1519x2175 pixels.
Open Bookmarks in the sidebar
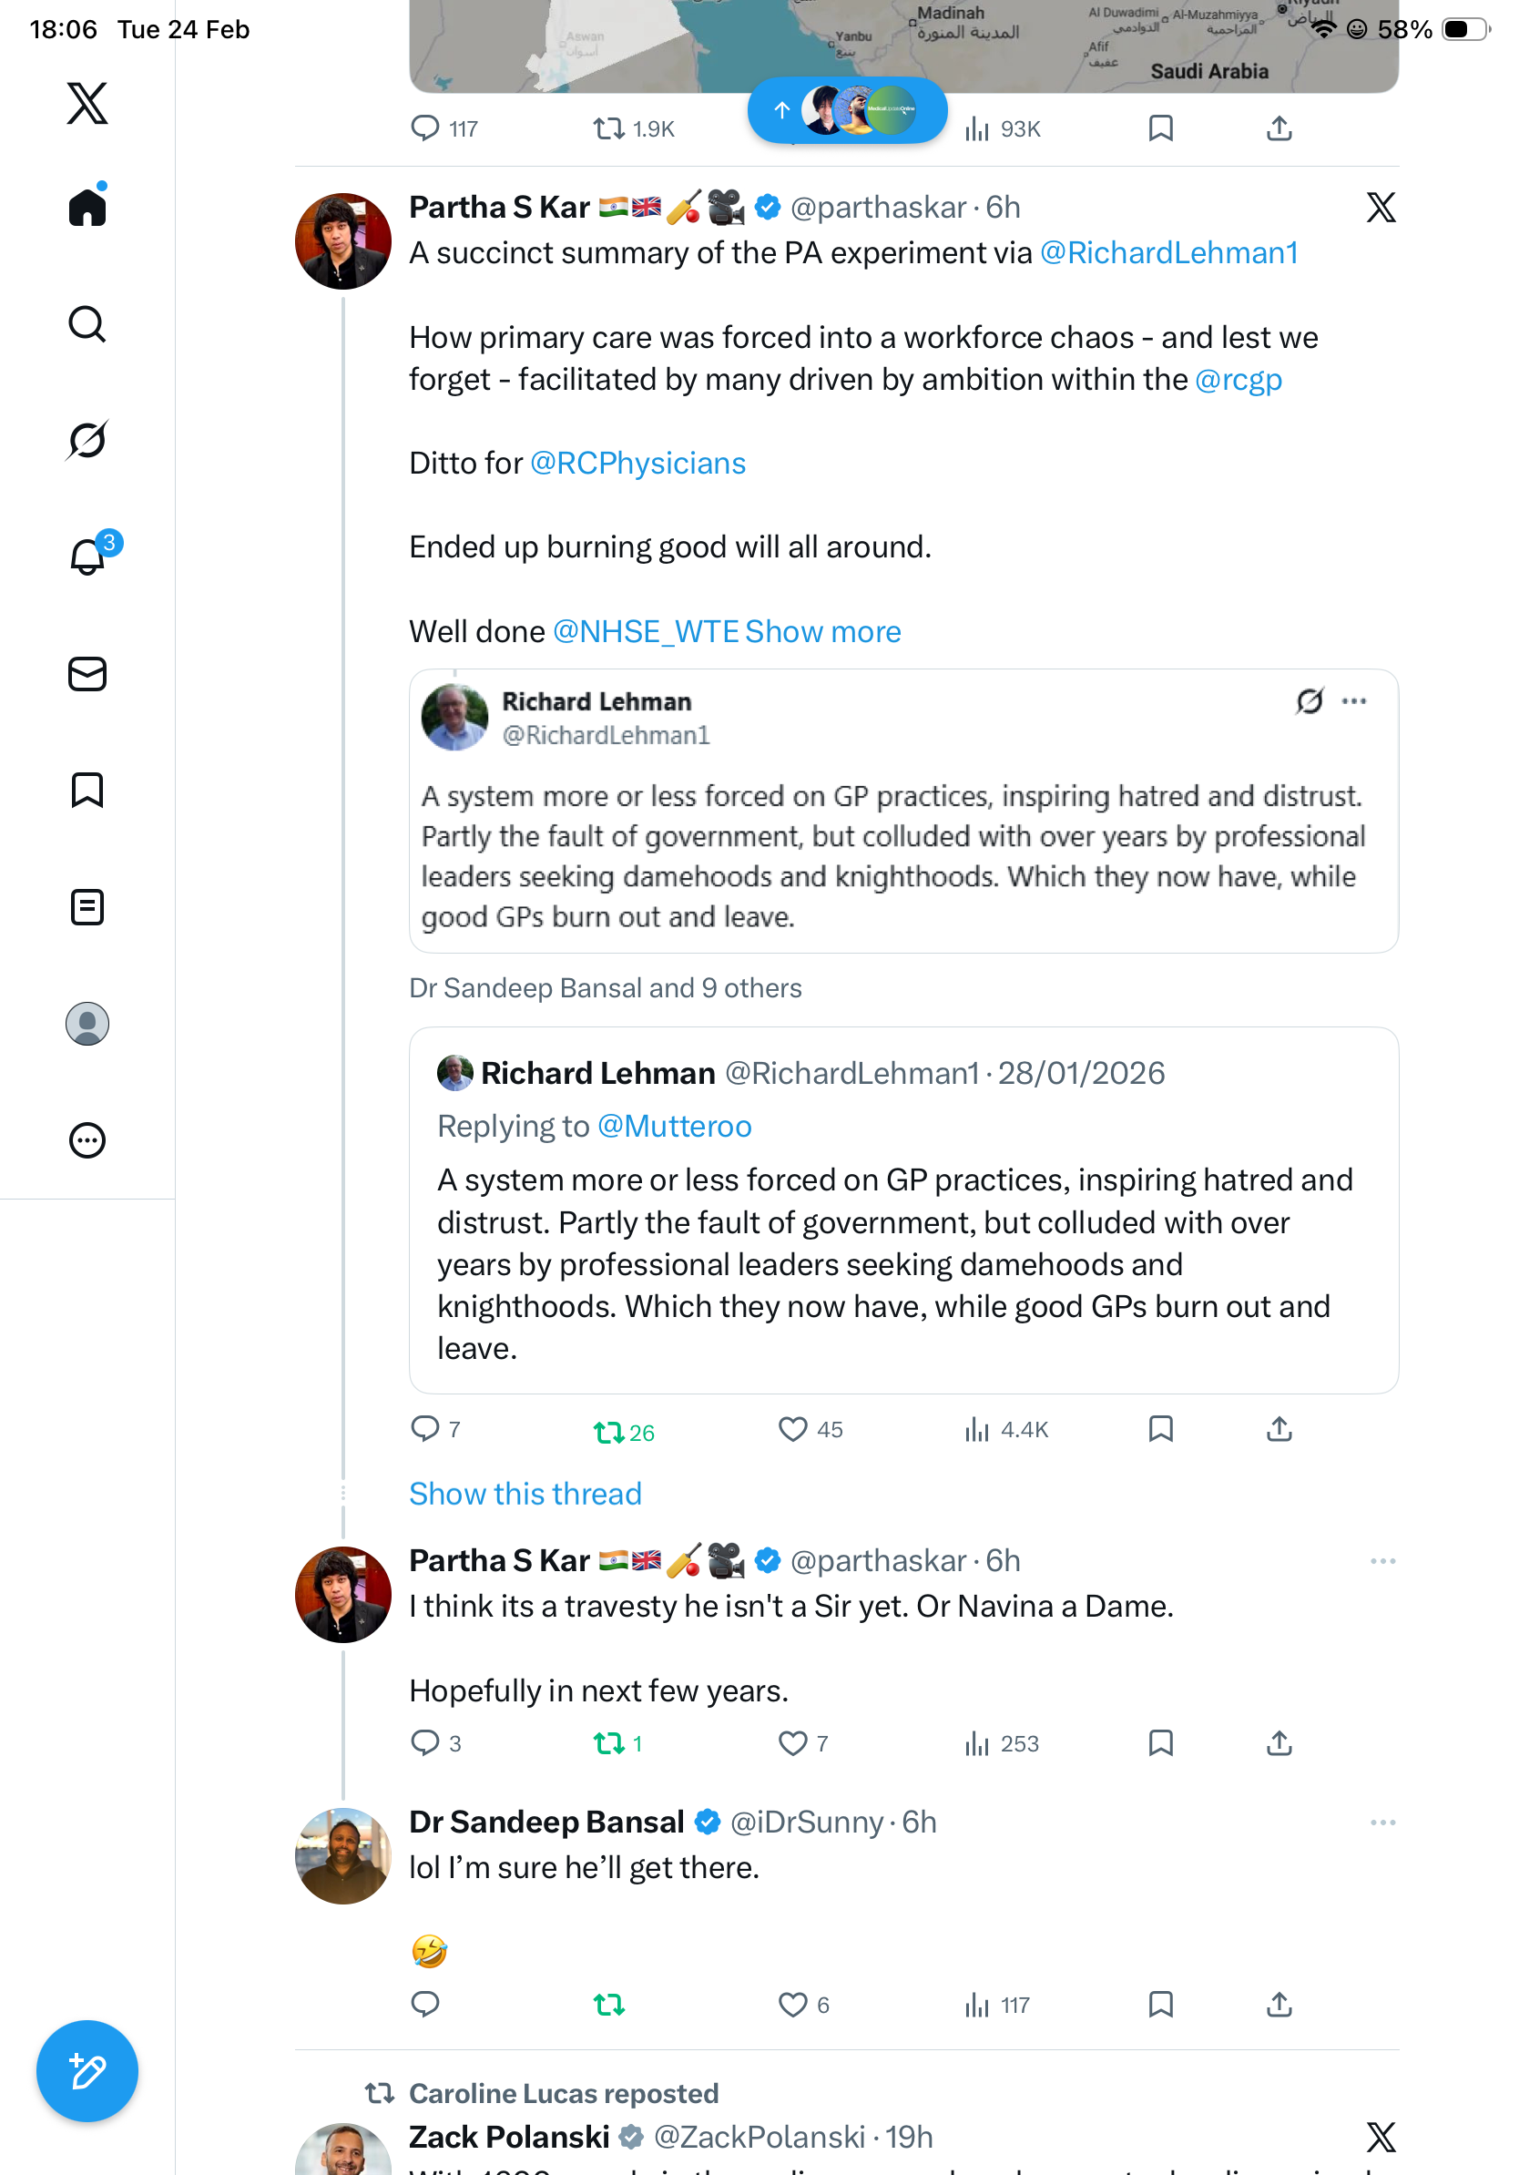[87, 790]
